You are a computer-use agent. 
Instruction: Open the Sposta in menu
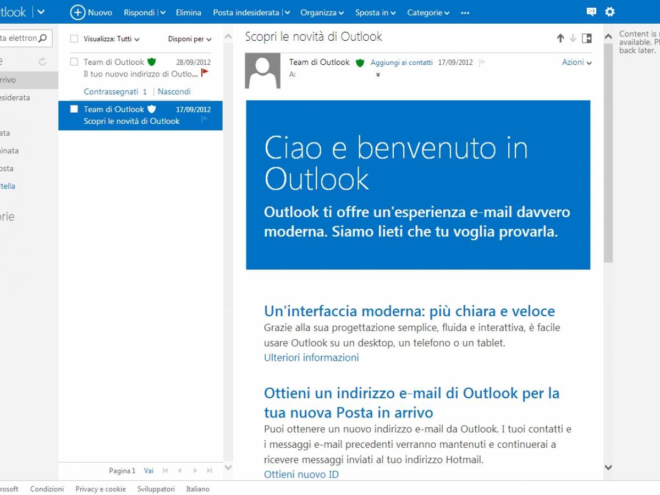[376, 12]
